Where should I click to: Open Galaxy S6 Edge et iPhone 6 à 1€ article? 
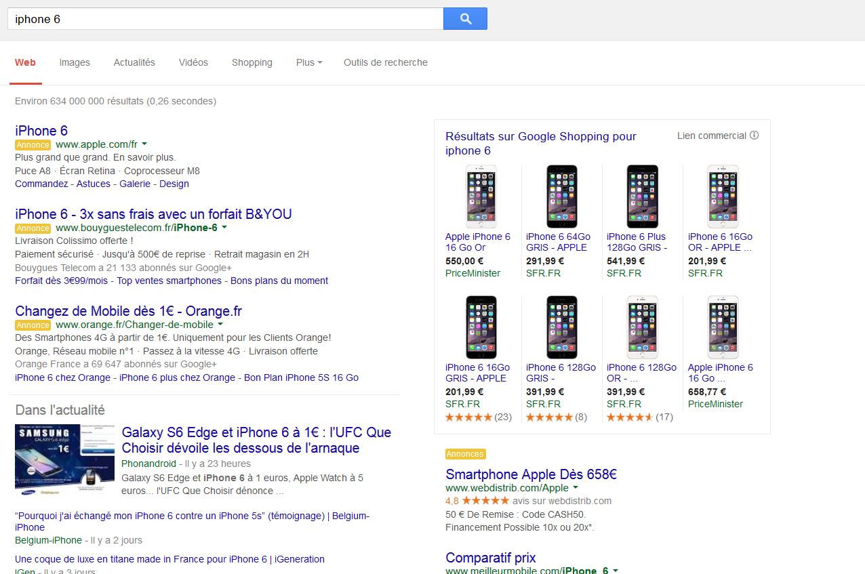tap(256, 440)
